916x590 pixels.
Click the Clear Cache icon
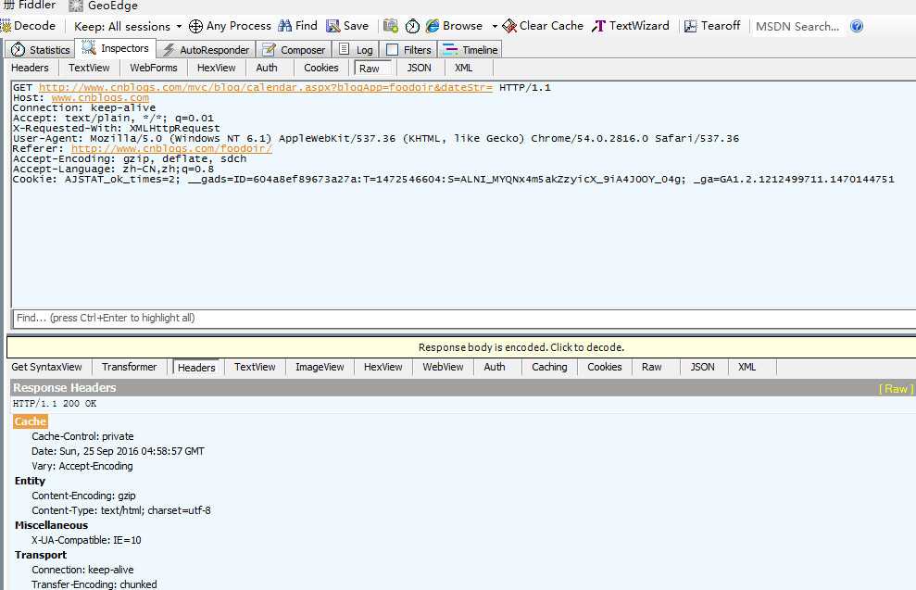(509, 26)
